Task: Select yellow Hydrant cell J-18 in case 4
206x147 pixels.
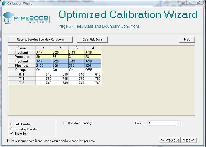Action: 93,52
